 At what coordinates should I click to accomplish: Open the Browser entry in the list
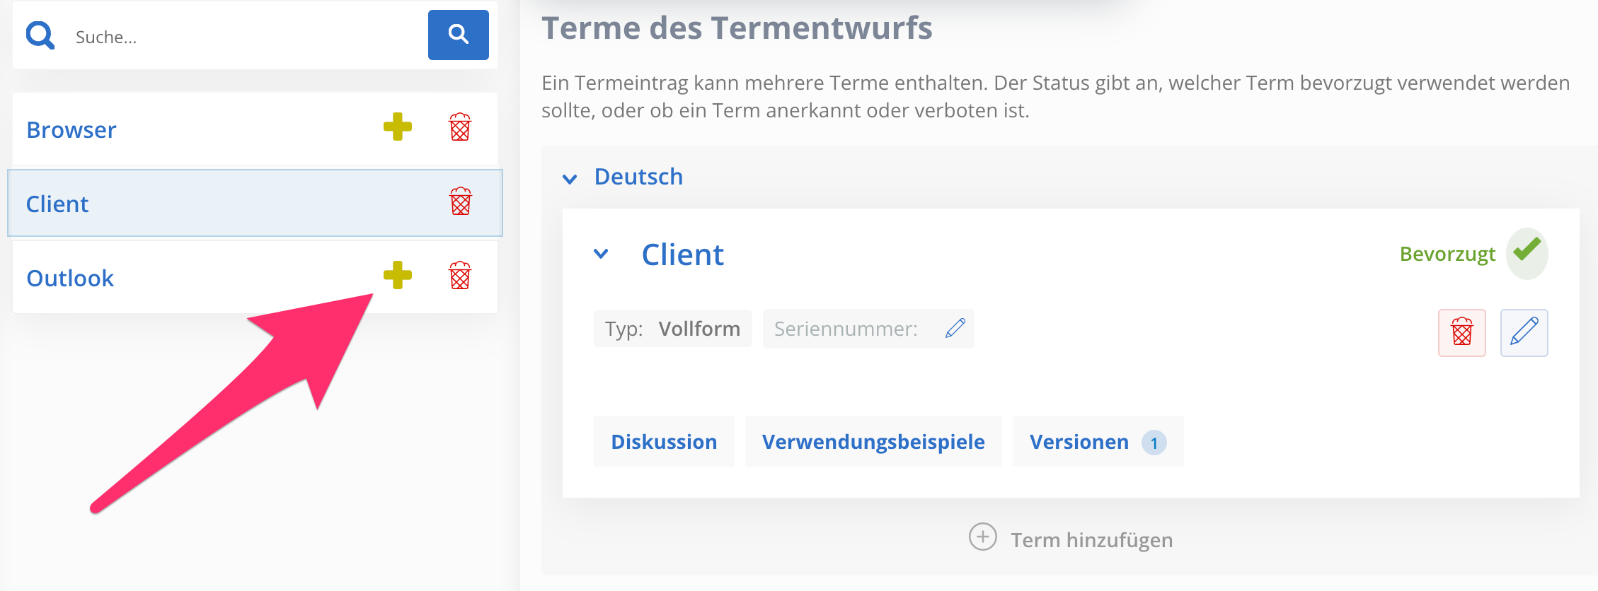click(71, 130)
